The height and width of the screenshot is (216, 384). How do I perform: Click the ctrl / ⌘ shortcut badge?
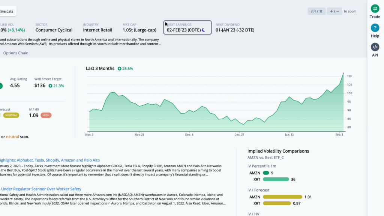(x=316, y=11)
